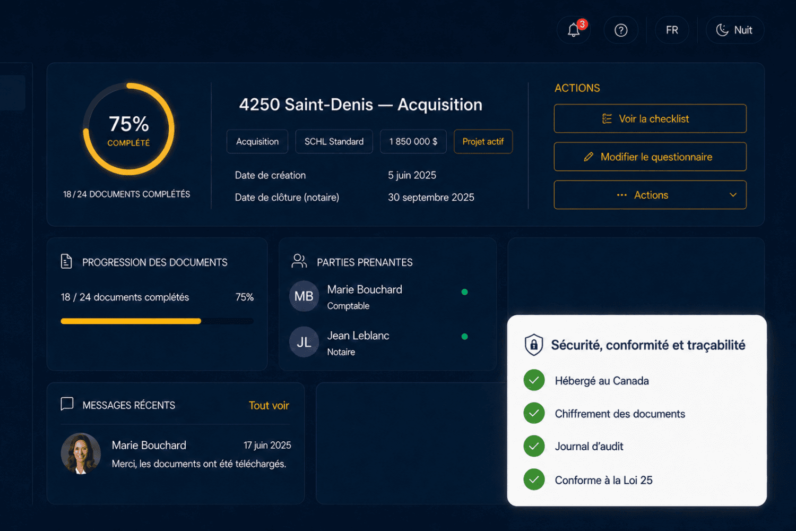Viewport: 796px width, 531px height.
Task: Click the 1 850 000 $ tag
Action: pyautogui.click(x=413, y=141)
